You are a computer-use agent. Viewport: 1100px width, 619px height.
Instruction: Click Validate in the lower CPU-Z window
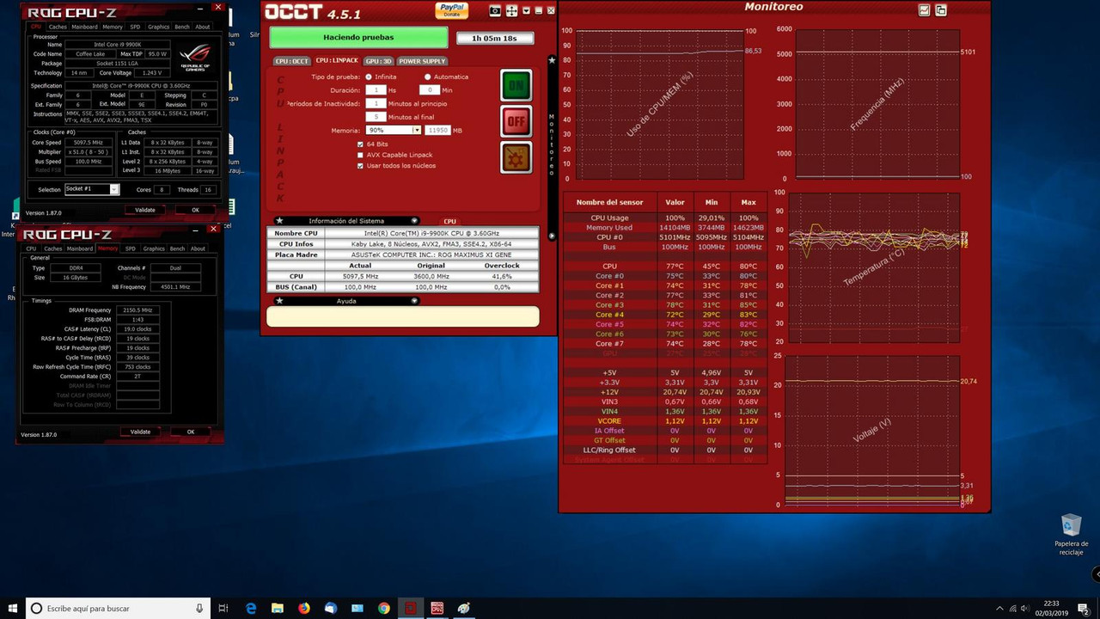point(140,432)
